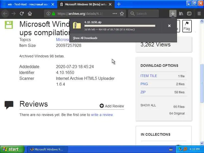Click the identifier value 4.10.1650
This screenshot has height=153, width=204.
[65, 72]
